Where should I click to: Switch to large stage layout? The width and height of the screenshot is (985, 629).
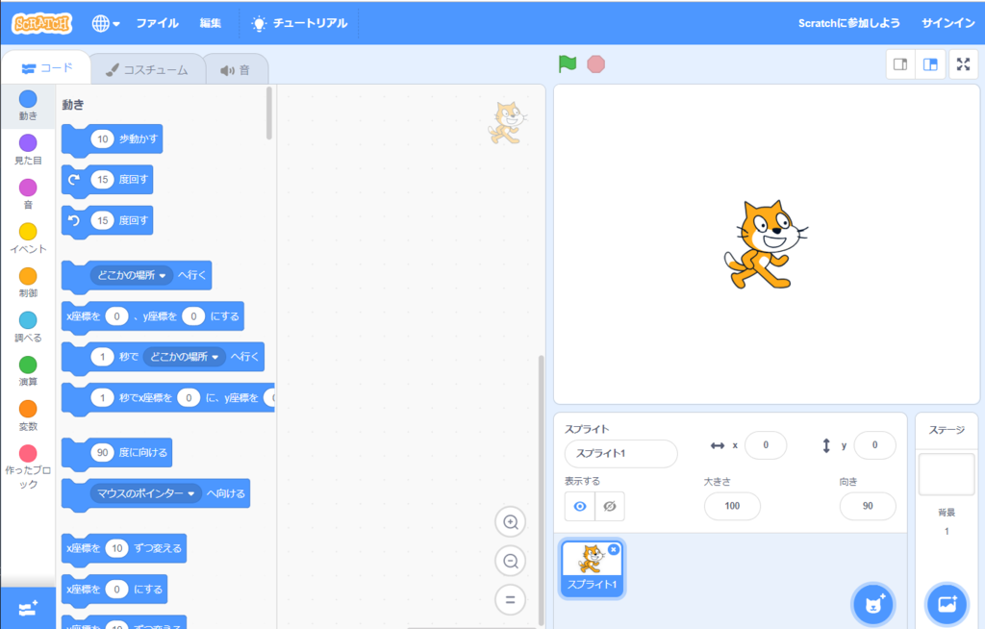tap(930, 64)
